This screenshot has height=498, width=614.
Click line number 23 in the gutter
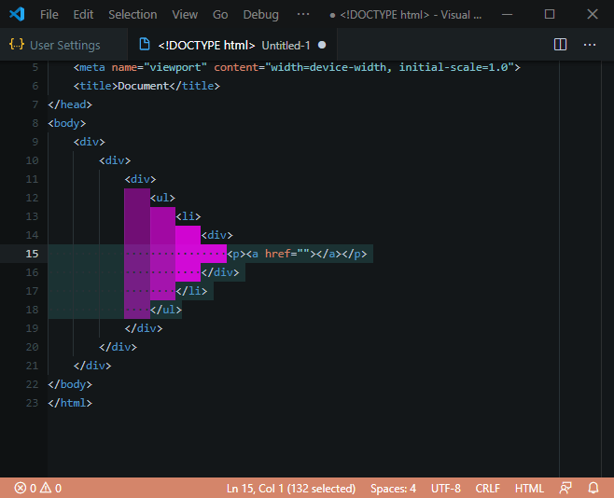(x=32, y=403)
